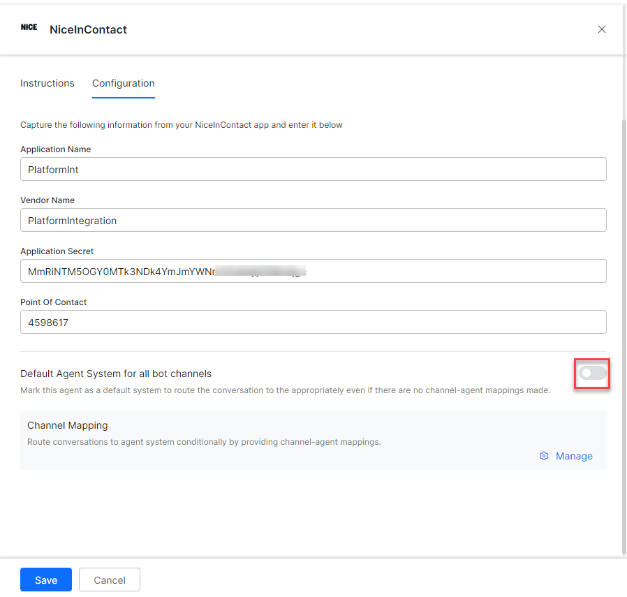This screenshot has width=627, height=597.
Task: Click the Channel Mapping section heading
Action: click(68, 425)
